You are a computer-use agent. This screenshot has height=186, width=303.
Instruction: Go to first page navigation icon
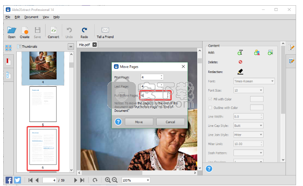click(31, 180)
